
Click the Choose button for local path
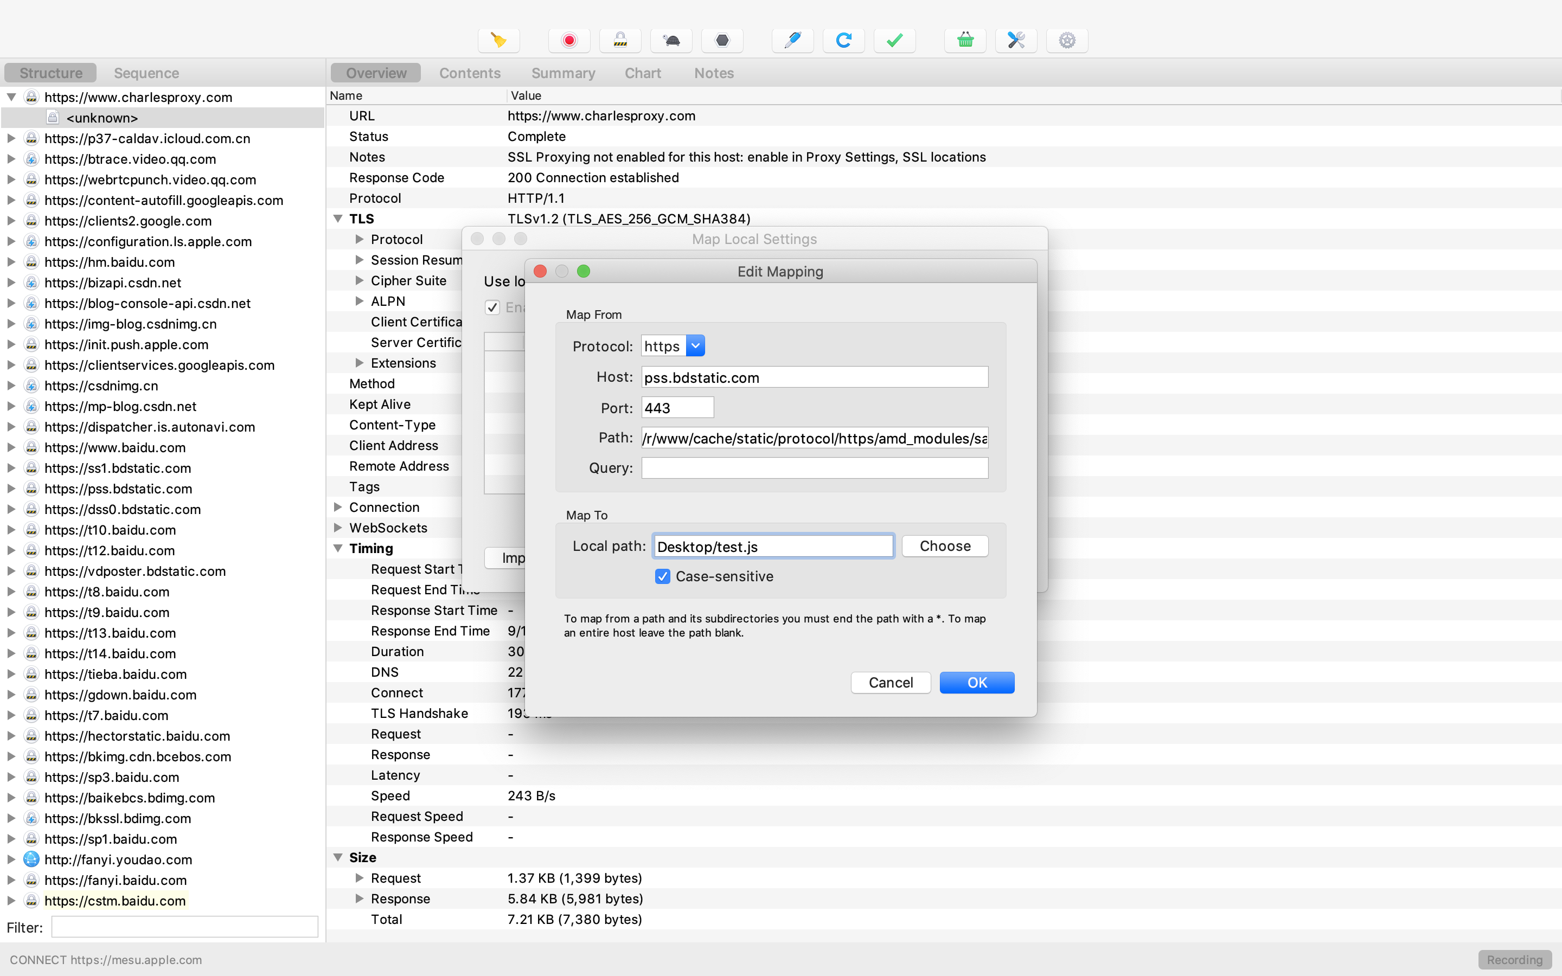[x=944, y=546]
